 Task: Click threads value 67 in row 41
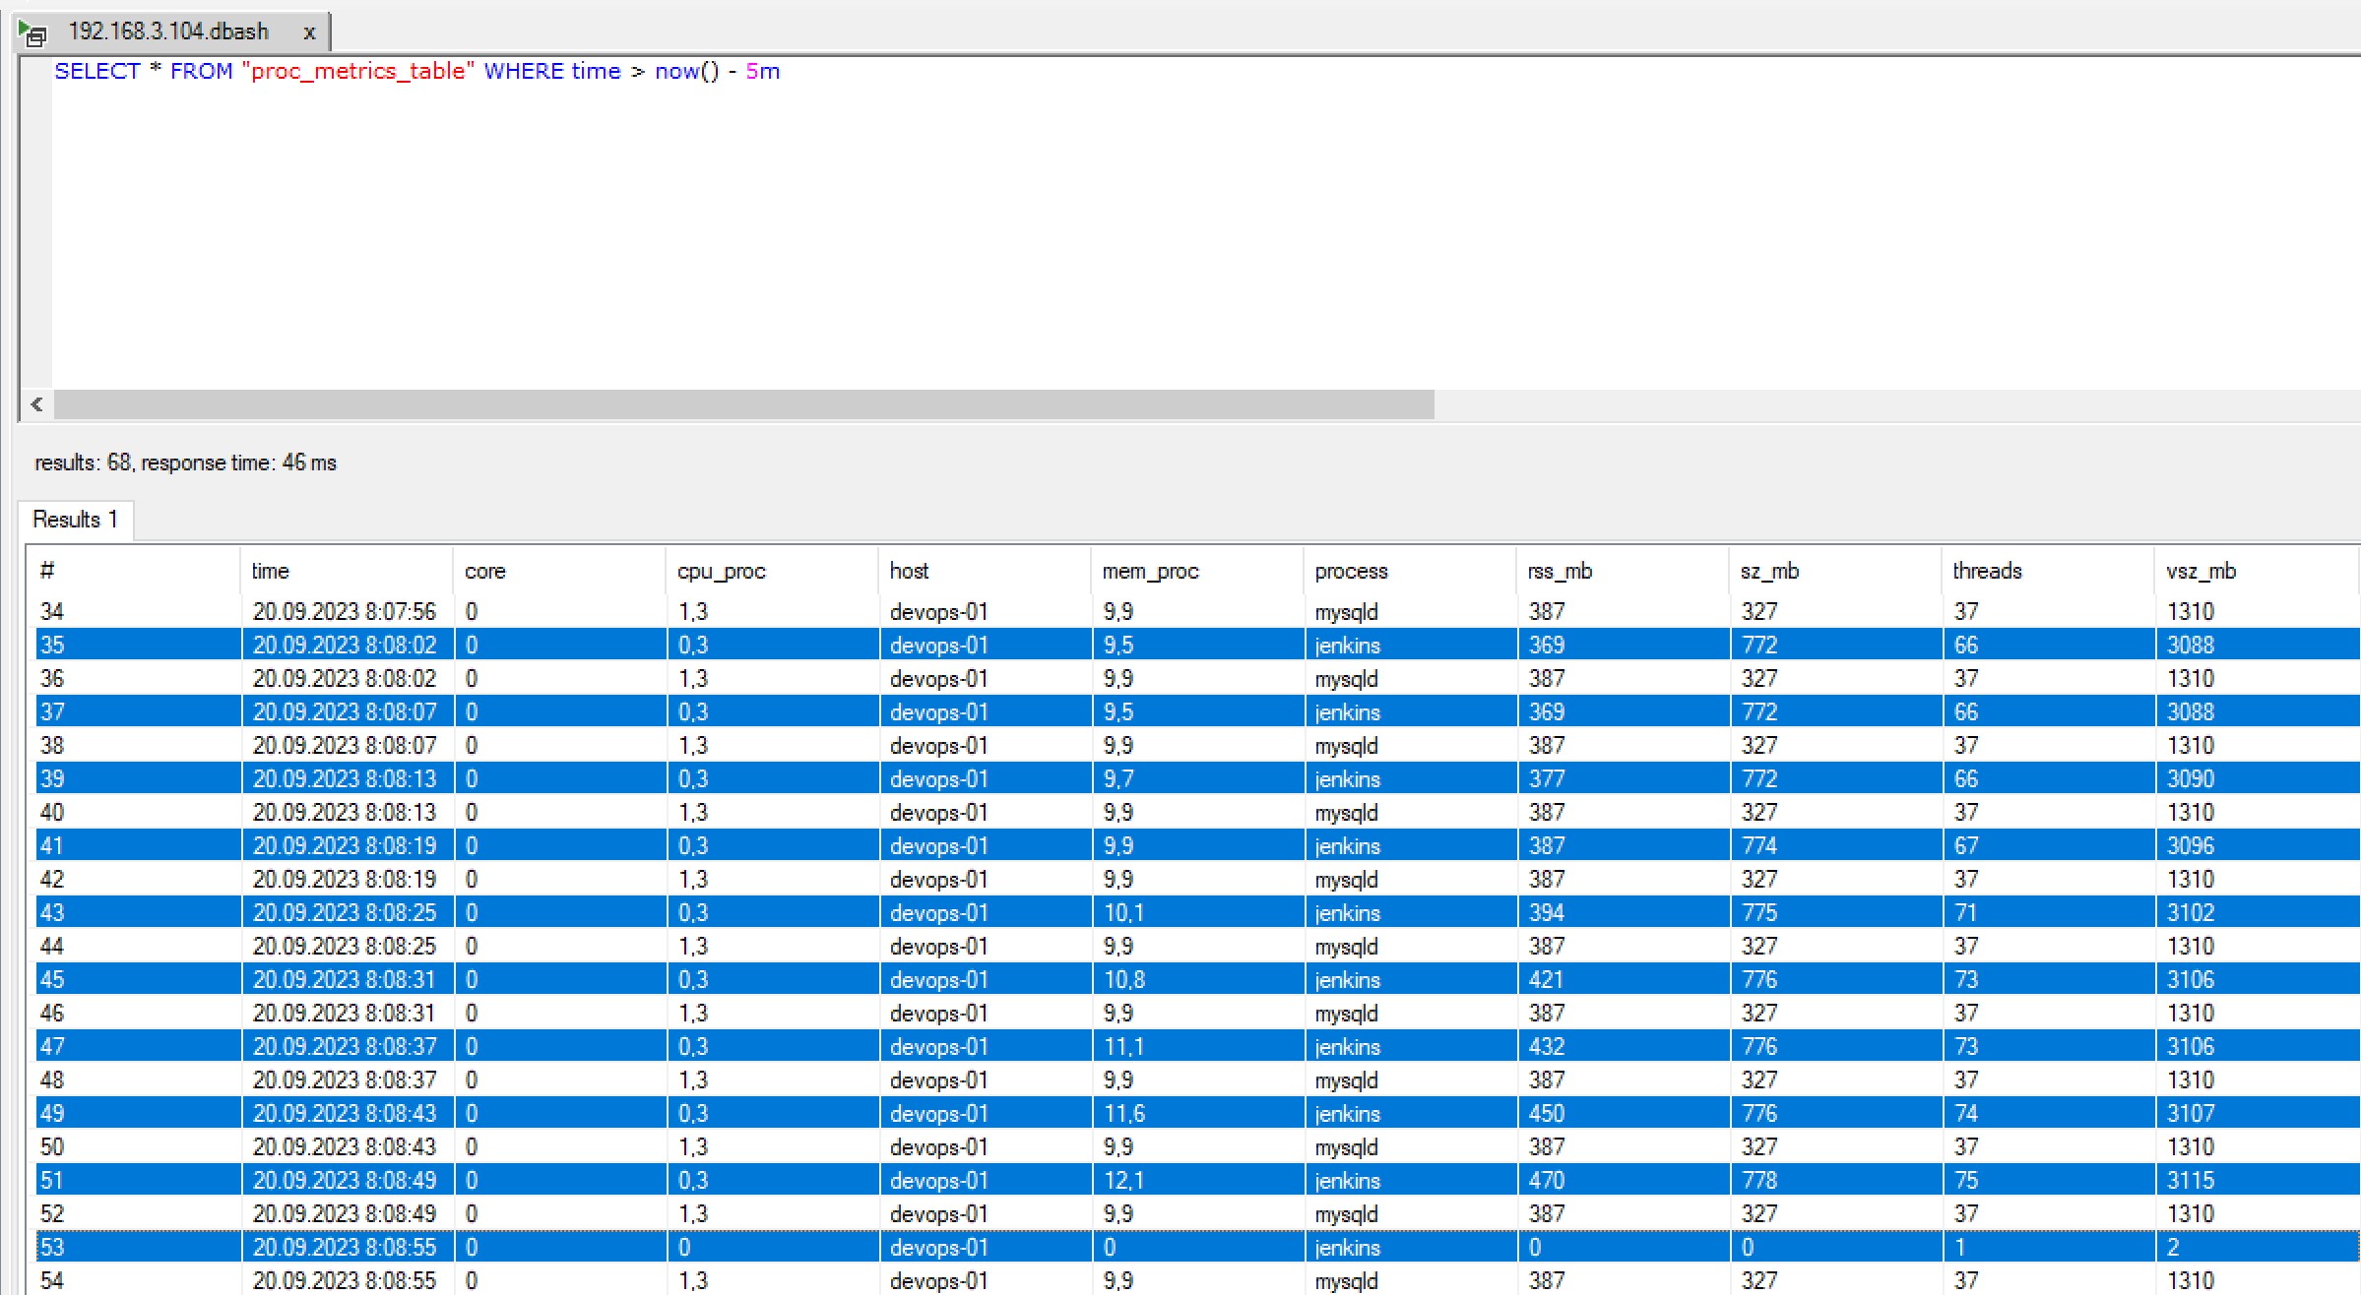(x=1965, y=845)
